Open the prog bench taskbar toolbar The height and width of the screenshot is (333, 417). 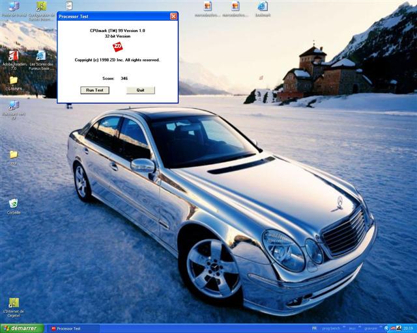coord(331,328)
